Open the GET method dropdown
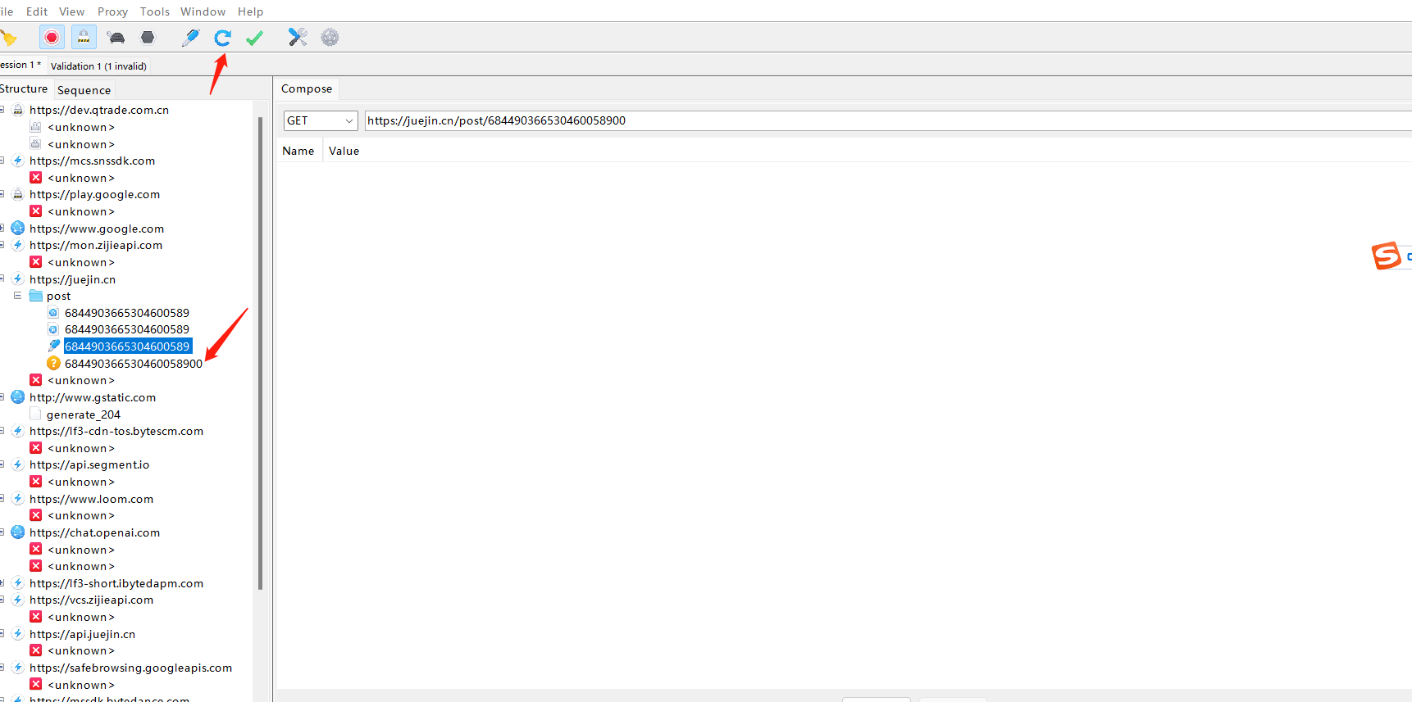 (x=321, y=120)
